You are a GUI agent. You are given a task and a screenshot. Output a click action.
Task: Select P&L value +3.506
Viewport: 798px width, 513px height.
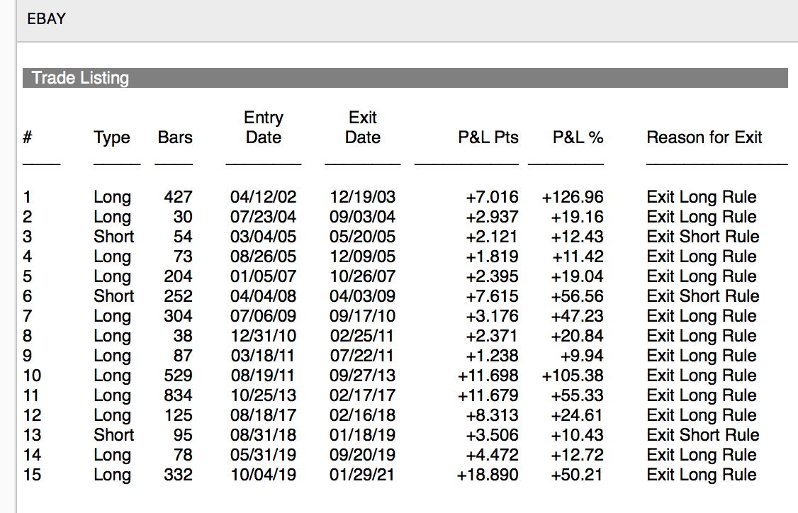(x=492, y=435)
